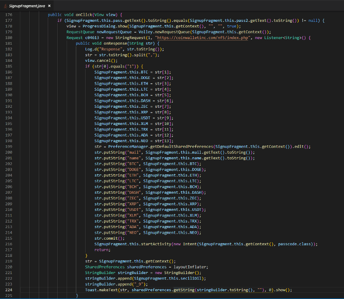This screenshot has height=299, width=344.
Task: Click the layoutInflater identifier on line 220
Action: (190, 267)
